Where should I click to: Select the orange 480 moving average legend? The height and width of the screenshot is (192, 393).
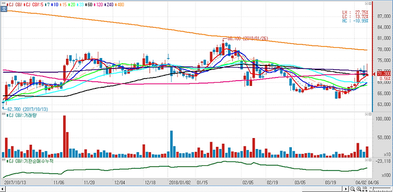click(119, 5)
